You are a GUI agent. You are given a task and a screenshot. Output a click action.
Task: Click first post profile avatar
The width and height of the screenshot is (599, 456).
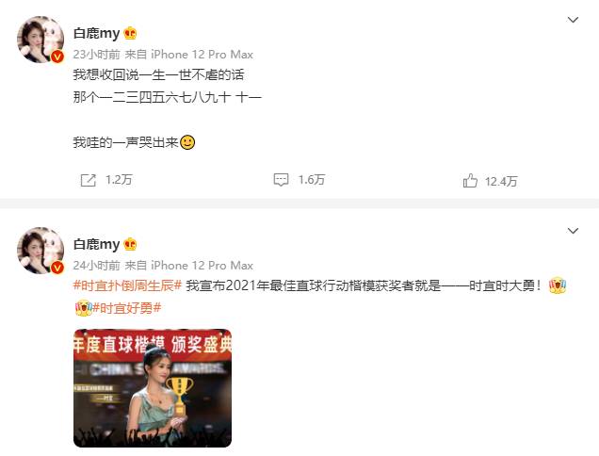[40, 40]
